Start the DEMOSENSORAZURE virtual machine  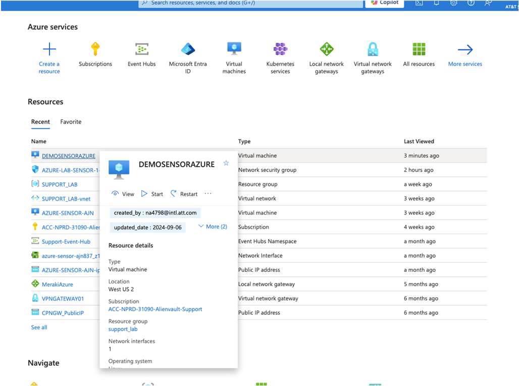pyautogui.click(x=153, y=194)
